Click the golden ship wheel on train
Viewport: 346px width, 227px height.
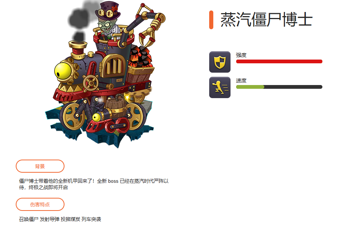click(91, 83)
